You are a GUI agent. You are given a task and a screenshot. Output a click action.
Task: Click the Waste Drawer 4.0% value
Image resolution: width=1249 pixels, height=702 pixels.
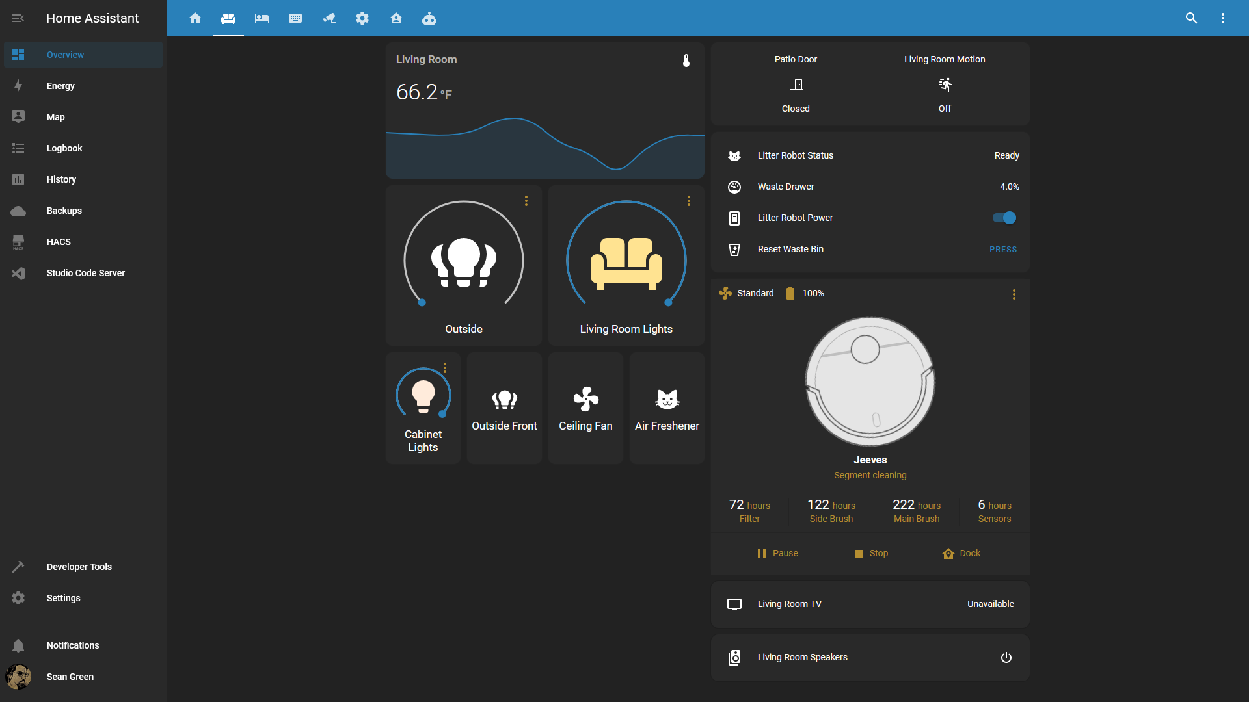click(x=1010, y=187)
